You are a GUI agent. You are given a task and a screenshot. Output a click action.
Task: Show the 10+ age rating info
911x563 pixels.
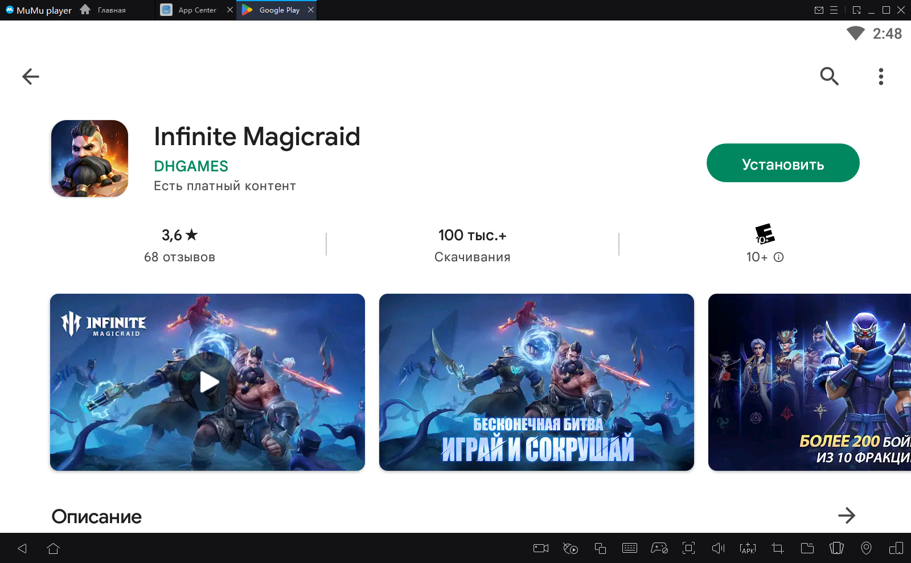[778, 257]
